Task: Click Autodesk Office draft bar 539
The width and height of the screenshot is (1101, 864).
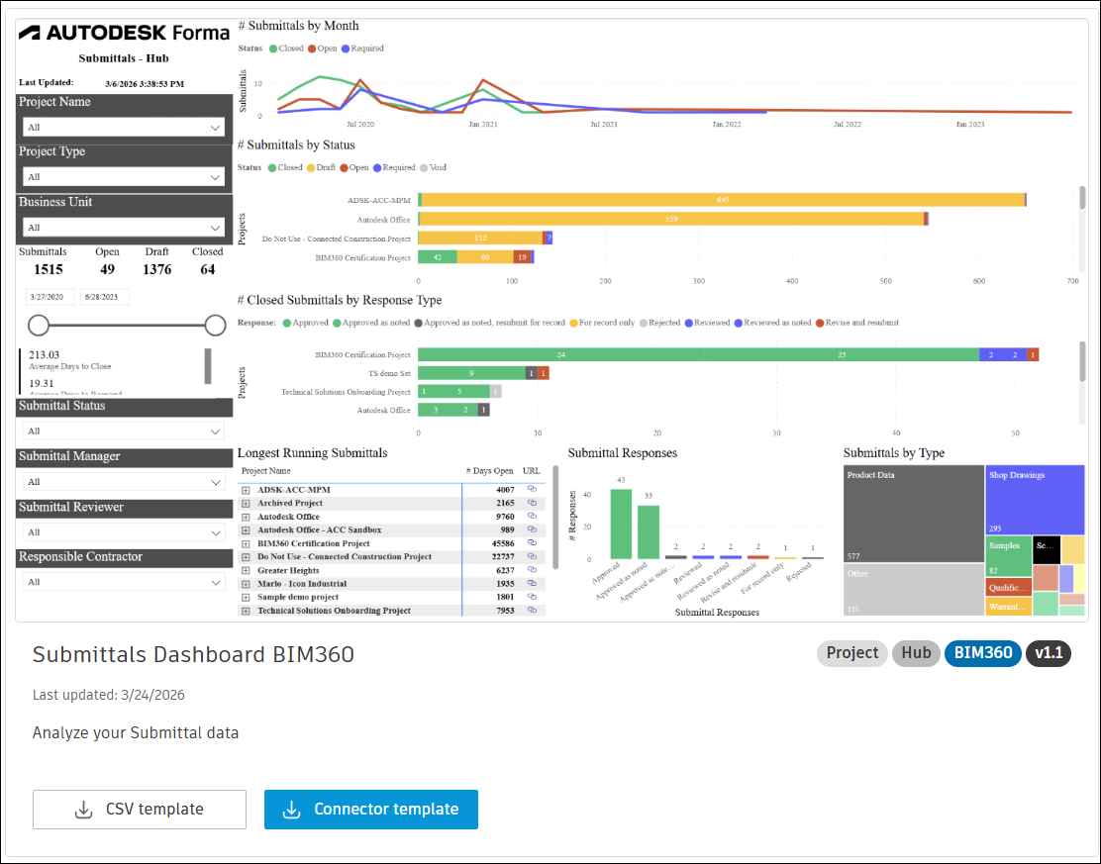Action: 672,219
